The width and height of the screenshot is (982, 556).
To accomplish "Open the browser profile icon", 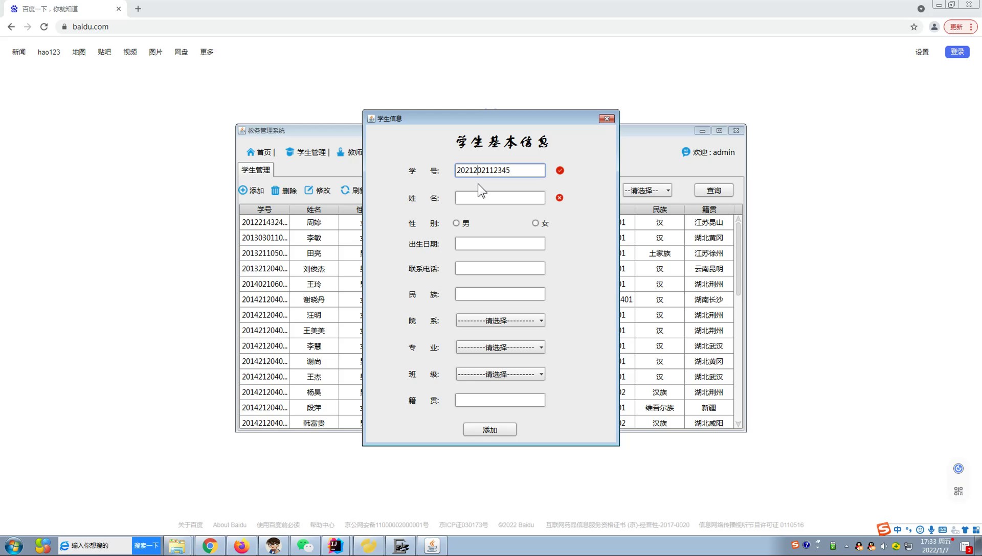I will pyautogui.click(x=934, y=27).
